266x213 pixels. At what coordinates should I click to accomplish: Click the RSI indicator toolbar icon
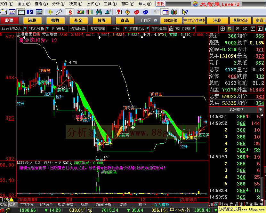[x=30, y=12]
